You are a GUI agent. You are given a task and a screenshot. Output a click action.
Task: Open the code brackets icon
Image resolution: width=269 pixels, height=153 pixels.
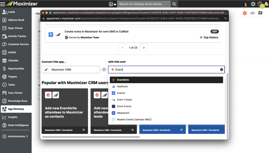pos(252,13)
